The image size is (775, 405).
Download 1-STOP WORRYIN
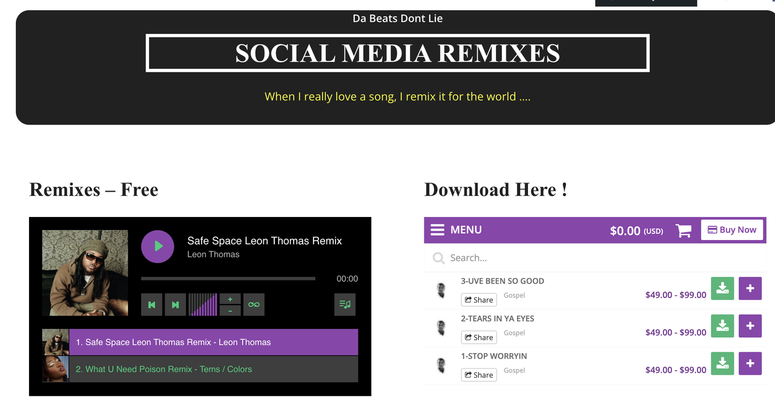722,363
